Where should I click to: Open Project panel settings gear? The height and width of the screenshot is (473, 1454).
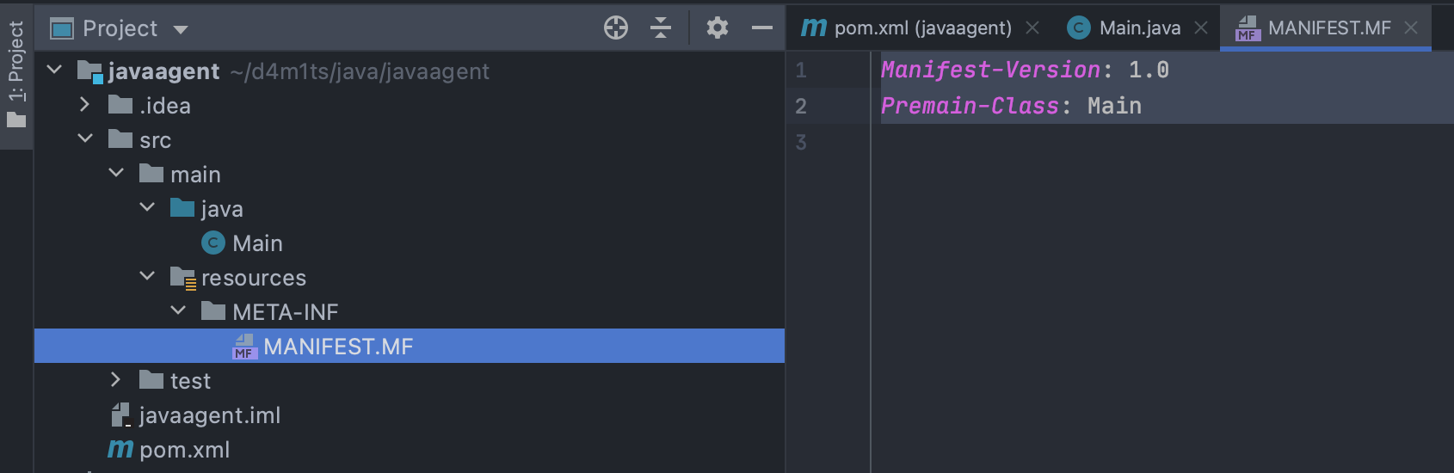pos(717,28)
